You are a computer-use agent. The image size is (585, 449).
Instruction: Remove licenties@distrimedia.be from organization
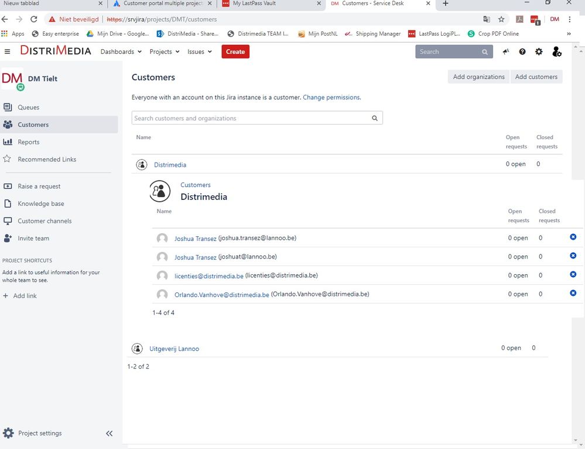(x=573, y=274)
